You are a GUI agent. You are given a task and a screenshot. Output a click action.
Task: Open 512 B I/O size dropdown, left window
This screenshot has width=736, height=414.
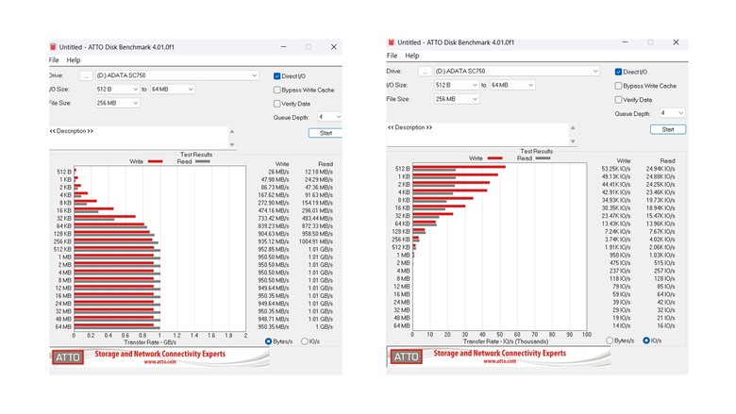coord(117,89)
